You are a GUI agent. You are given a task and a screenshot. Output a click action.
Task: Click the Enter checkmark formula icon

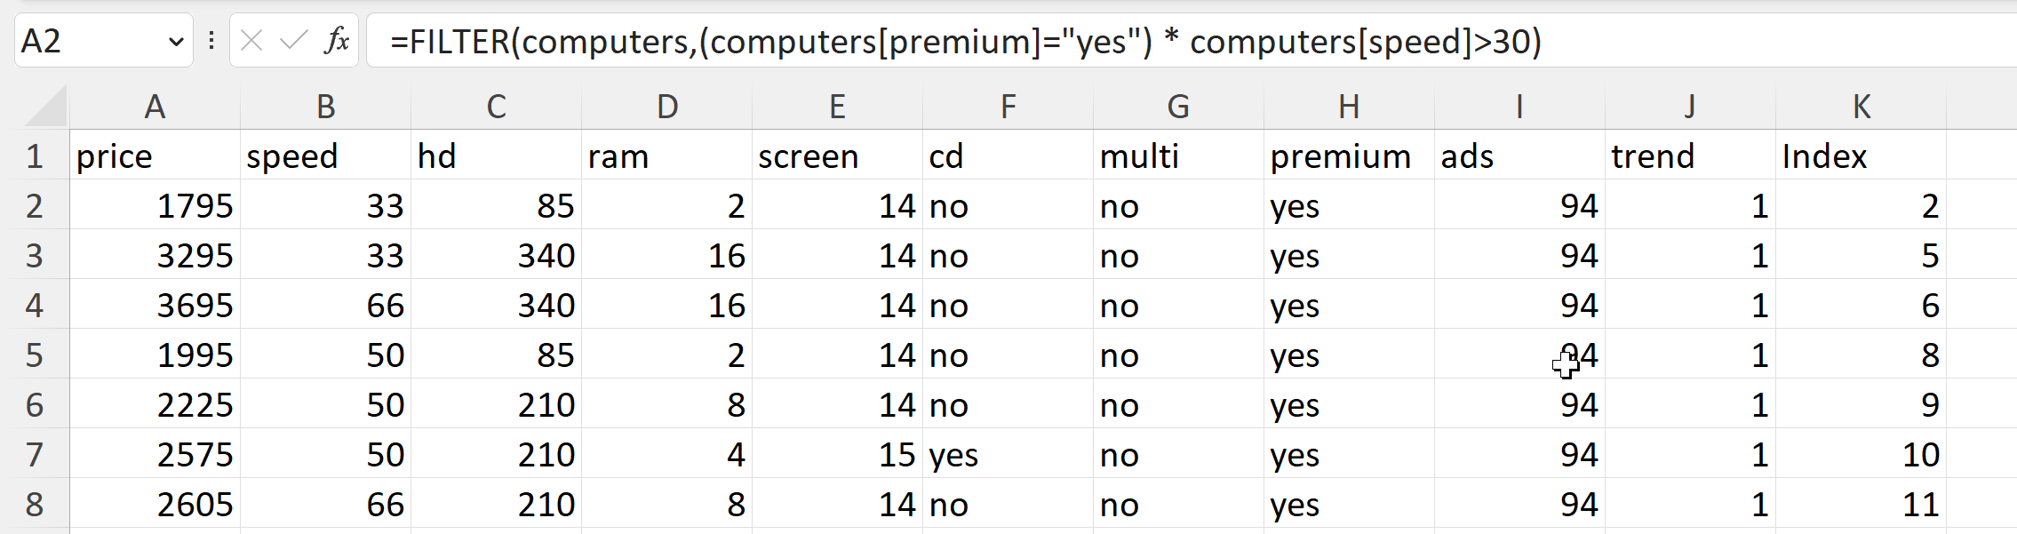293,41
